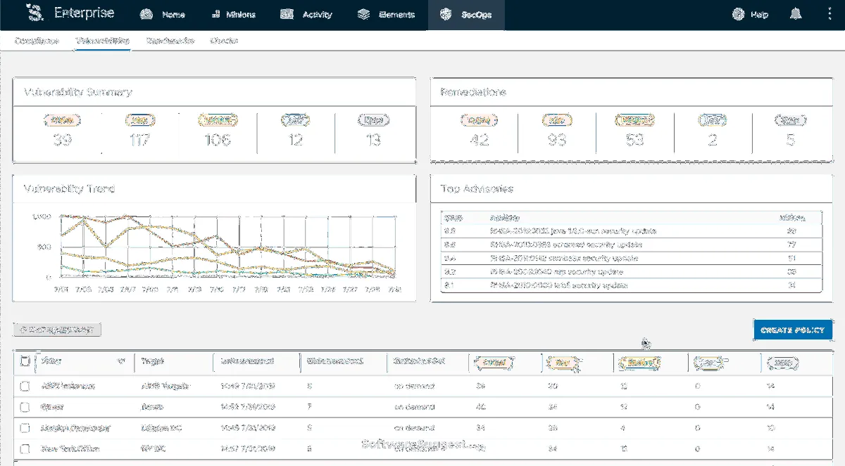Click the SecOps shield icon
This screenshot has width=845, height=466.
(445, 14)
